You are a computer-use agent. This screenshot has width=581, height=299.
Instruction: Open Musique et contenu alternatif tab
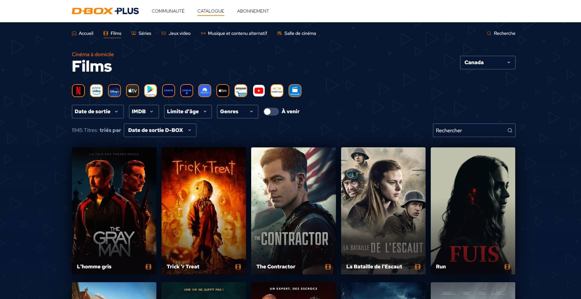(x=234, y=33)
